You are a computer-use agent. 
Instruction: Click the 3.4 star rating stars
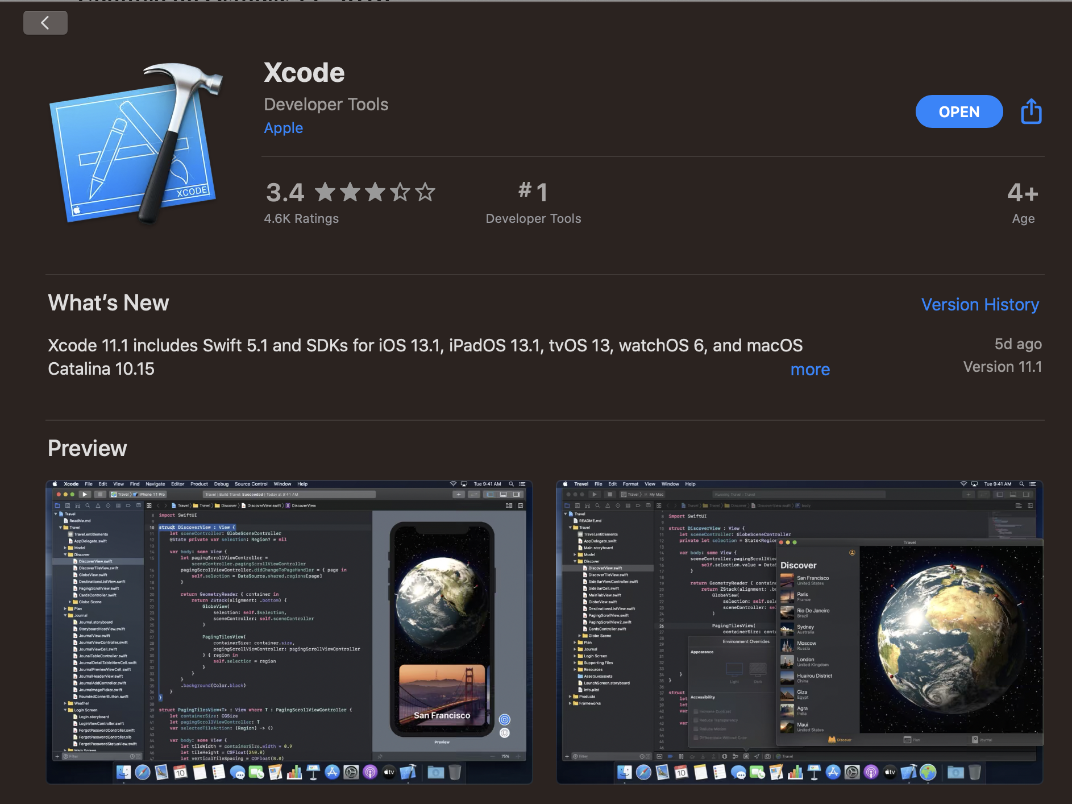(375, 192)
